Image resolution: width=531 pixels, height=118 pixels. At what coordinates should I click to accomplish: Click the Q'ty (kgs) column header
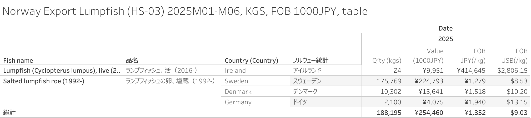387,61
